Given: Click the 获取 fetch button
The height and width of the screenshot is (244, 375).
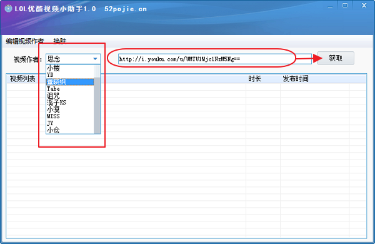Looking at the screenshot, I should click(336, 58).
